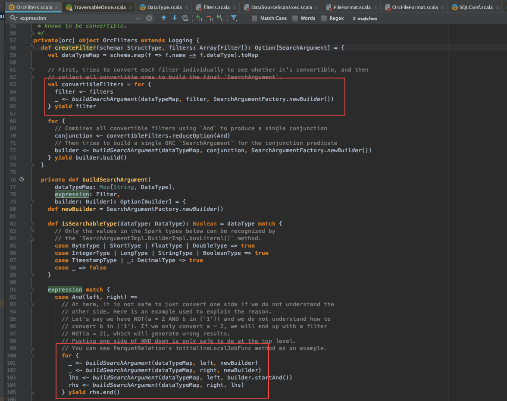507x401 pixels.
Task: Enable the Match Case checkbox
Action: pyautogui.click(x=255, y=18)
